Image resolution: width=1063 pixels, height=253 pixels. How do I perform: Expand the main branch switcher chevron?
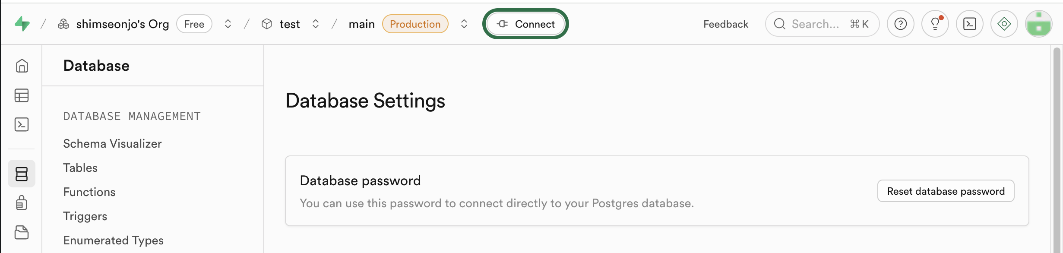pos(464,24)
